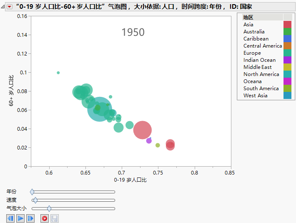Start recording with the red record button
296x223 pixels.
[45, 218]
